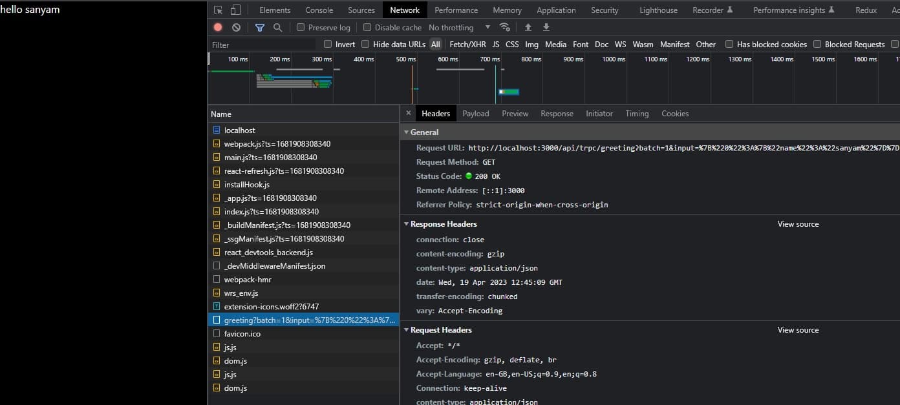This screenshot has height=405, width=900.
Task: Clear the network log
Action: coord(236,27)
